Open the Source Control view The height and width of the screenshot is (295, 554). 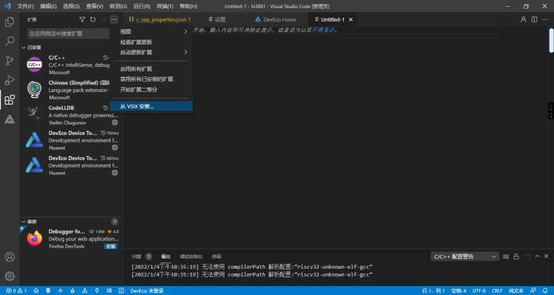tap(9, 61)
